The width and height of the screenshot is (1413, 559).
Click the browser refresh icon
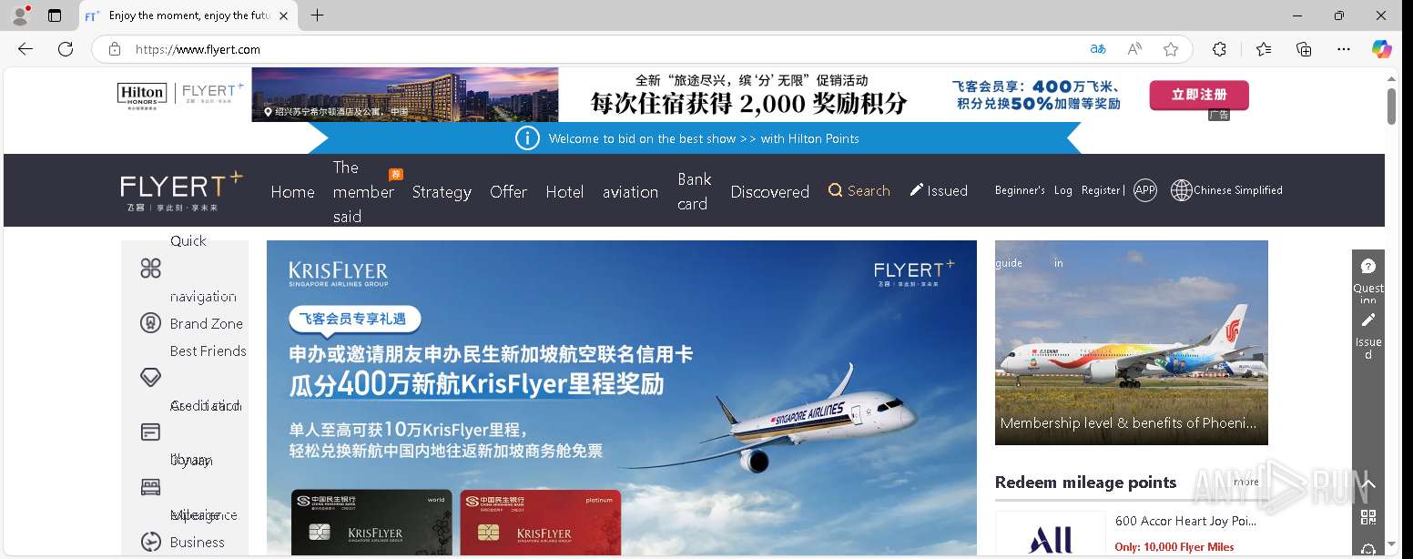click(x=66, y=49)
